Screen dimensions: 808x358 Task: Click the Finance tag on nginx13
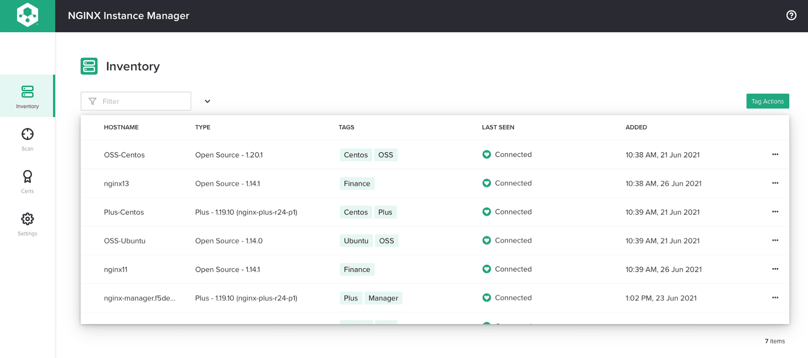[x=357, y=184]
